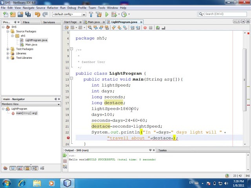Collapse the SH5 project node
The width and height of the screenshot is (251, 188).
(3, 27)
